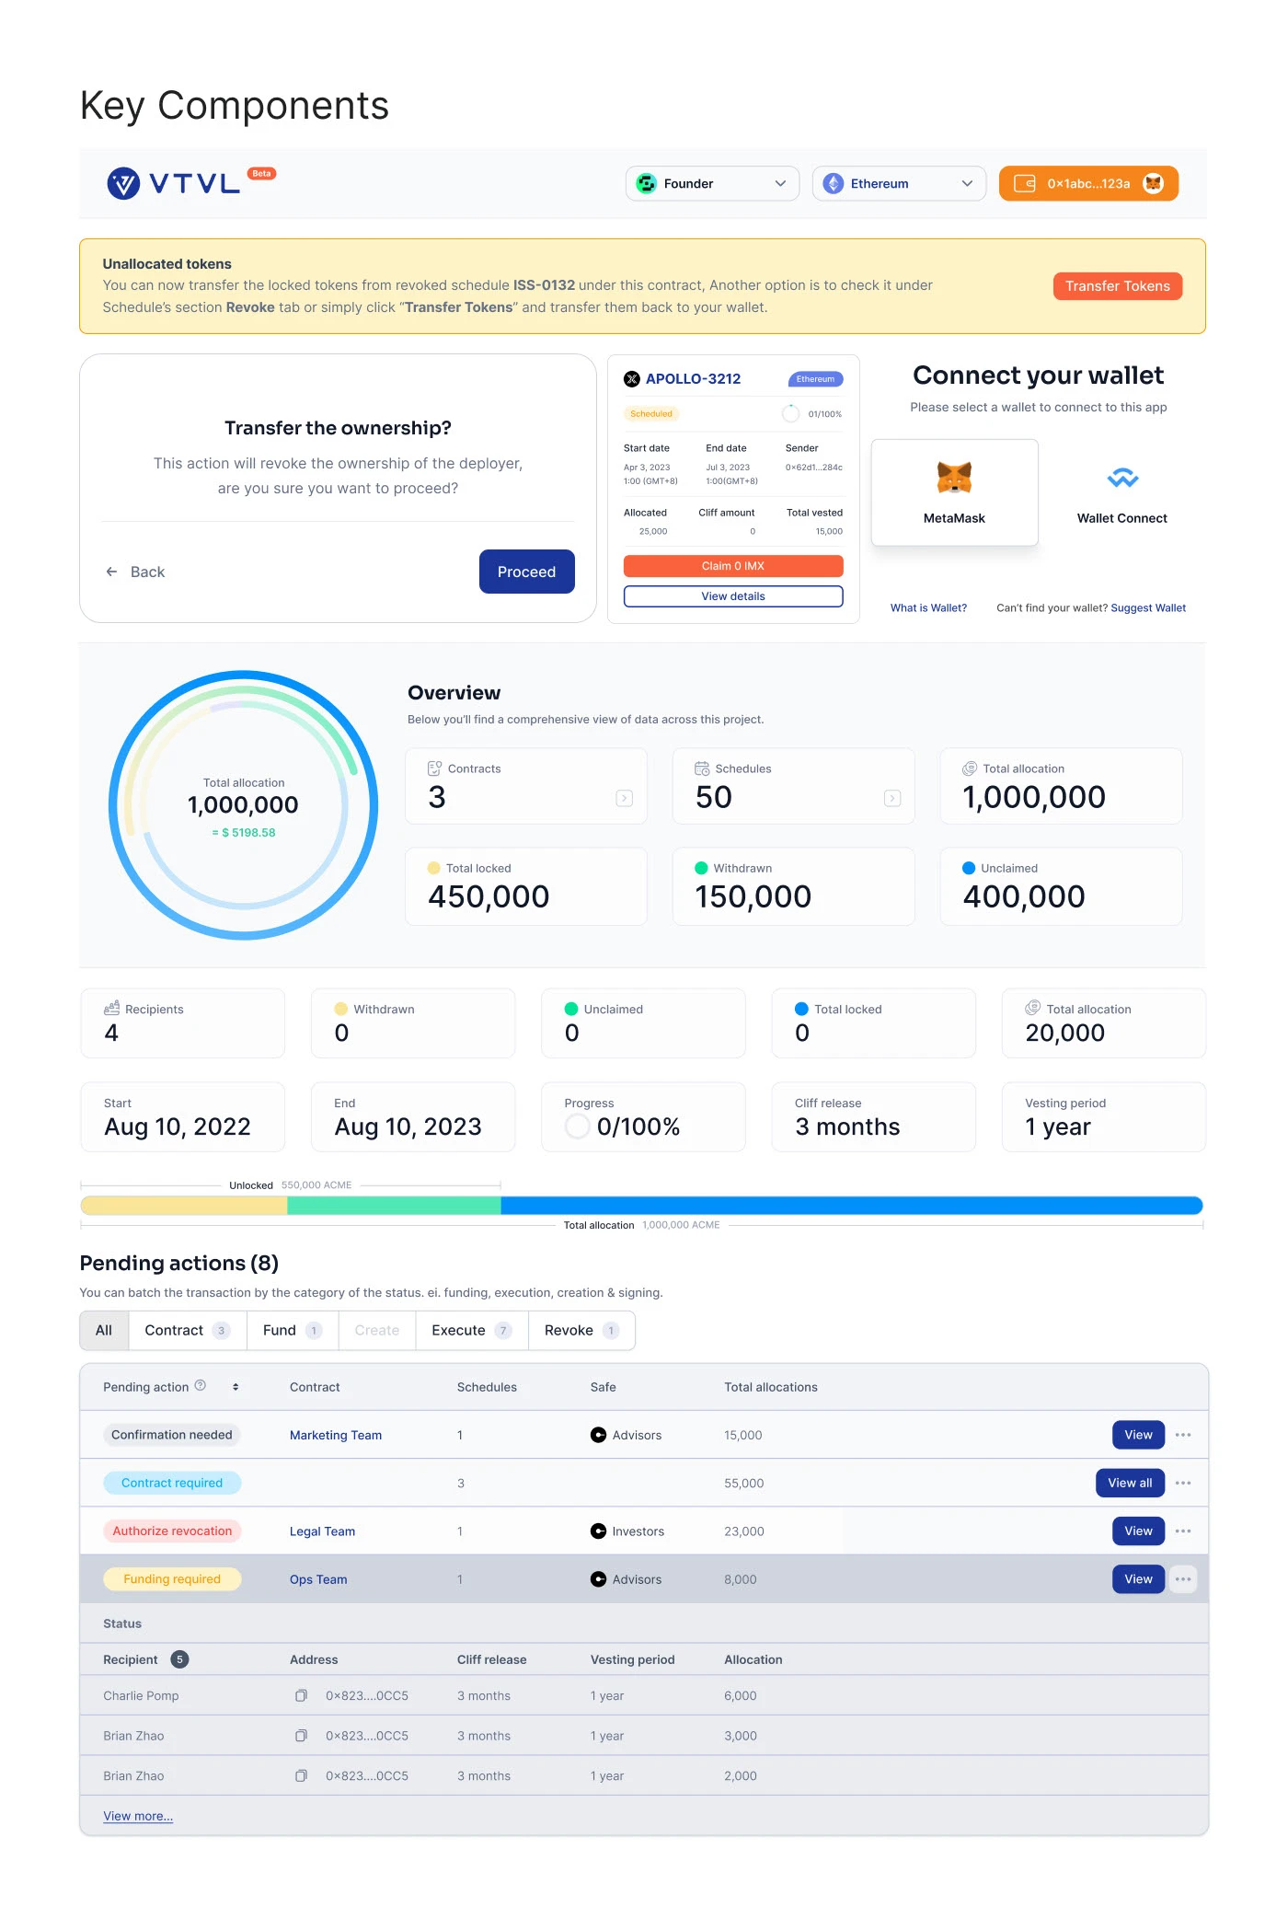Sort by the Pending action column arrows
The width and height of the screenshot is (1288, 1918).
pos(236,1387)
